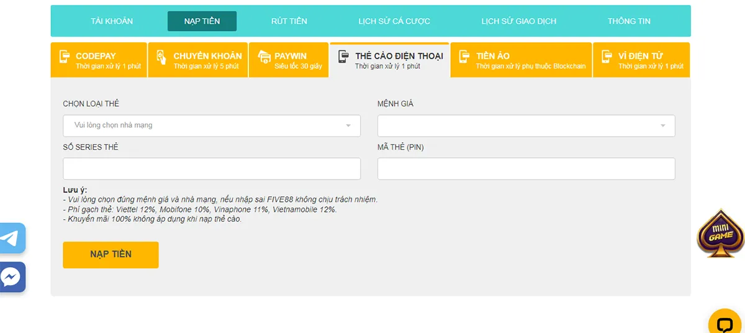Screen dimensions: 745x333
Task: Open the Messenger chat icon
Action: [x=12, y=277]
